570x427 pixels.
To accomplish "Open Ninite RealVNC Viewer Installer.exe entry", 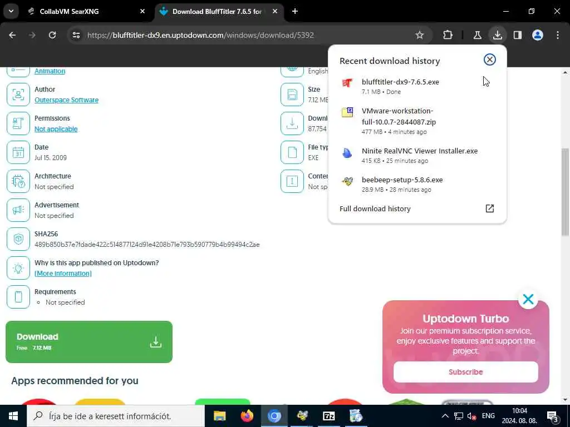I will pyautogui.click(x=417, y=156).
